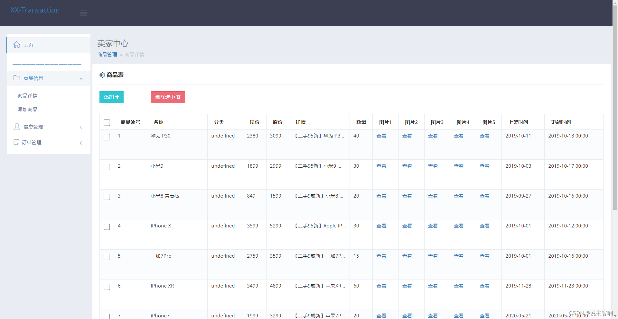Click the page vertical scrollbar thumb

615,108
